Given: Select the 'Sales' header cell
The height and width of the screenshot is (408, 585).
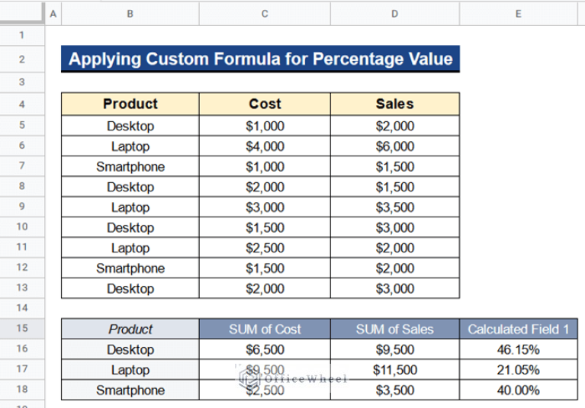Looking at the screenshot, I should (x=395, y=104).
